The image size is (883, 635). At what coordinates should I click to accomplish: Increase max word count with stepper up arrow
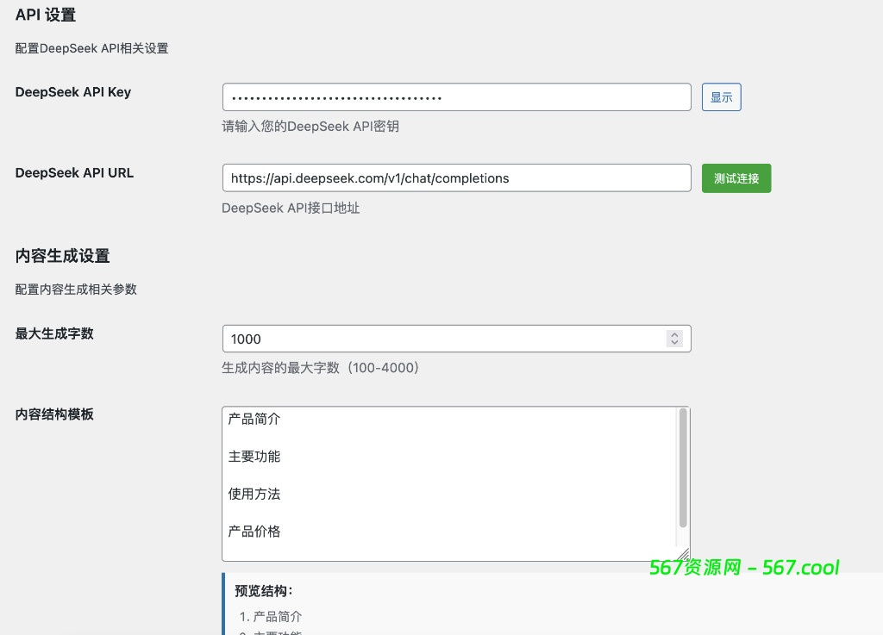[674, 333]
